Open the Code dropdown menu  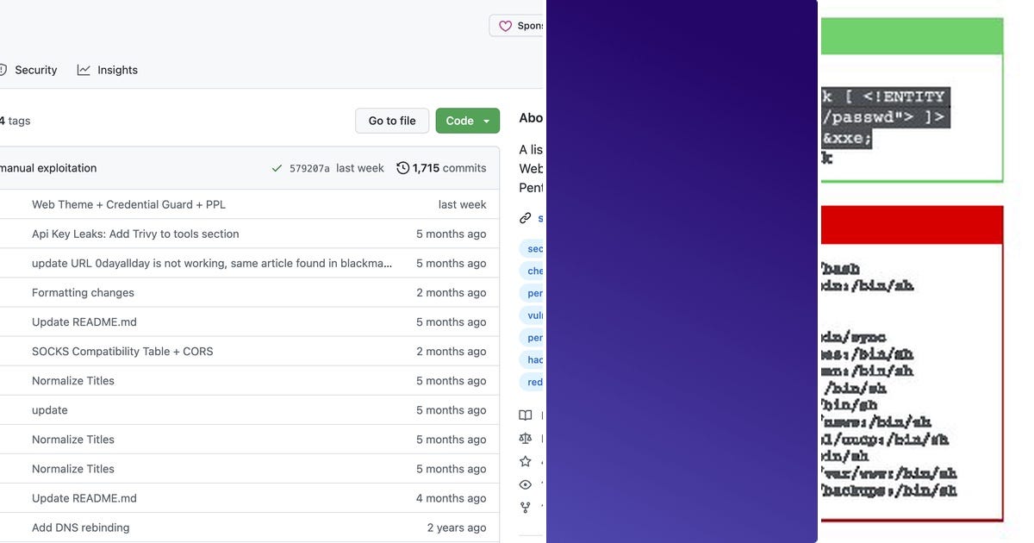tap(488, 121)
